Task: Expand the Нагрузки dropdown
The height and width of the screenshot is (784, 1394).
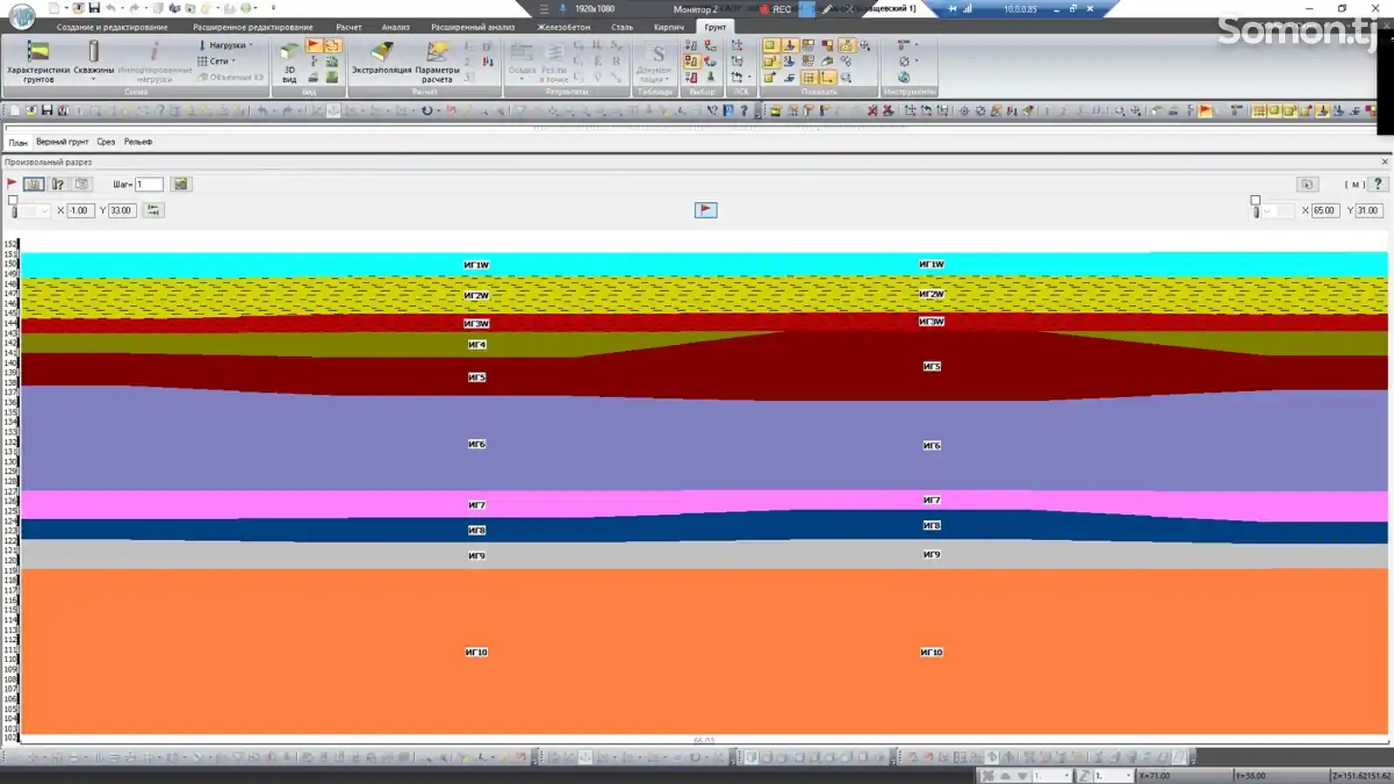Action: point(226,45)
